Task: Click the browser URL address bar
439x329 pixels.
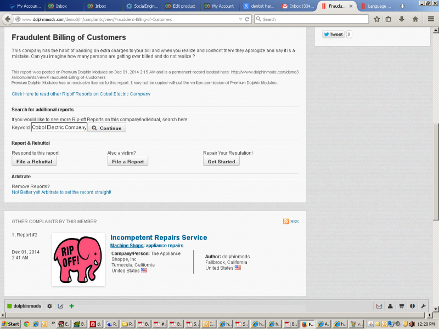Action: [126, 19]
